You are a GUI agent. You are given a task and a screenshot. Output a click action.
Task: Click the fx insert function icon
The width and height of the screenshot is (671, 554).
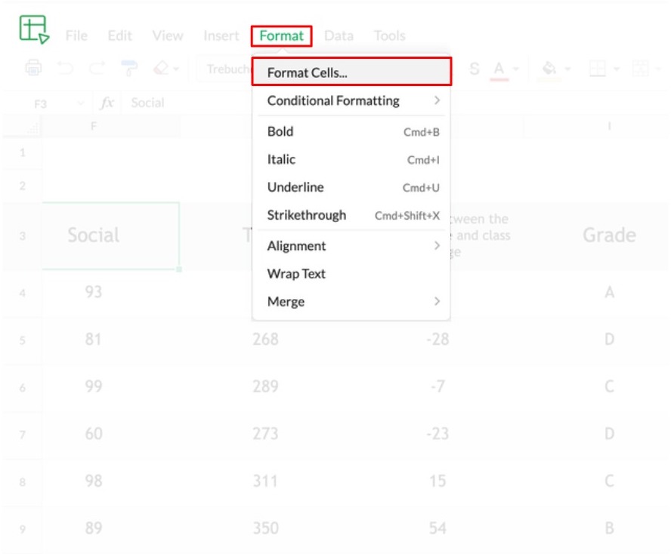click(107, 103)
